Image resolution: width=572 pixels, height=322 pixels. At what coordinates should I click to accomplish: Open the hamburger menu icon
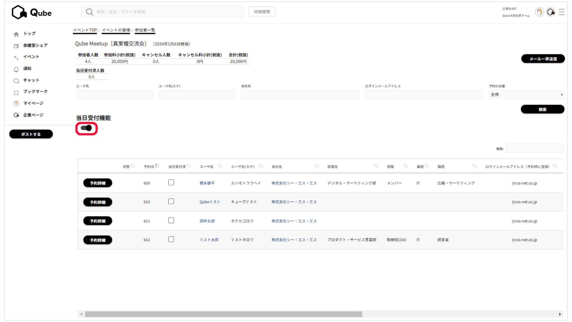(x=562, y=12)
